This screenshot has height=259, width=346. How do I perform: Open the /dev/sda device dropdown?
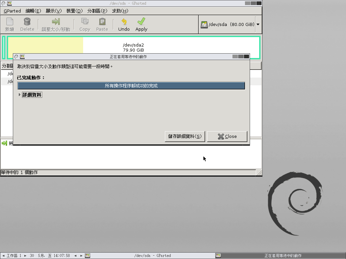click(x=258, y=24)
